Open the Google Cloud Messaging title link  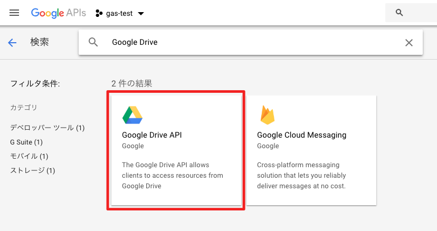301,135
